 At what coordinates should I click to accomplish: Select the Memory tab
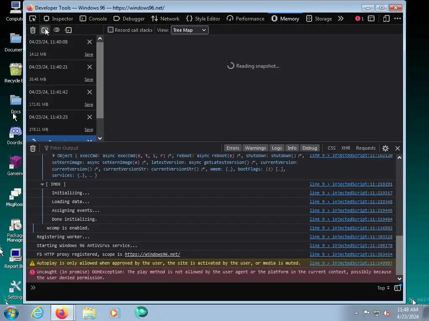tap(285, 18)
